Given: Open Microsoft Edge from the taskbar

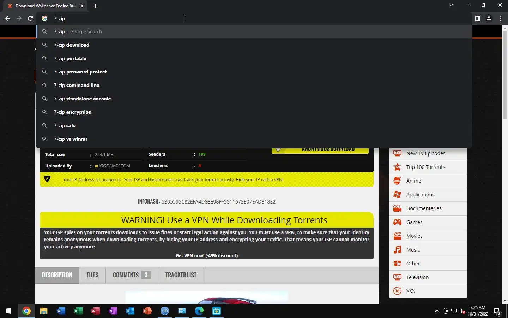Looking at the screenshot, I should coord(199,311).
